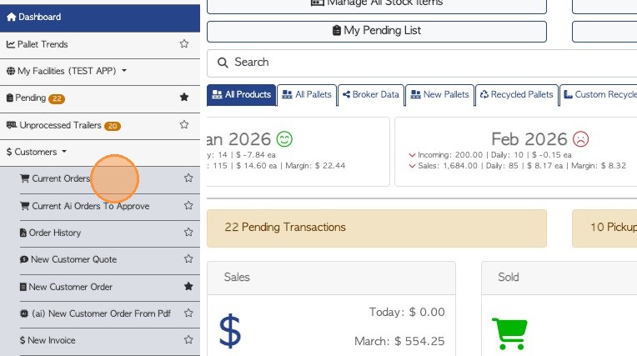Click the Pallet Trends chart icon

[x=11, y=44]
